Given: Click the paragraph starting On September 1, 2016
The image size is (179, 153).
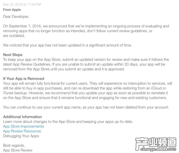Looking at the screenshot, I should click(86, 31).
